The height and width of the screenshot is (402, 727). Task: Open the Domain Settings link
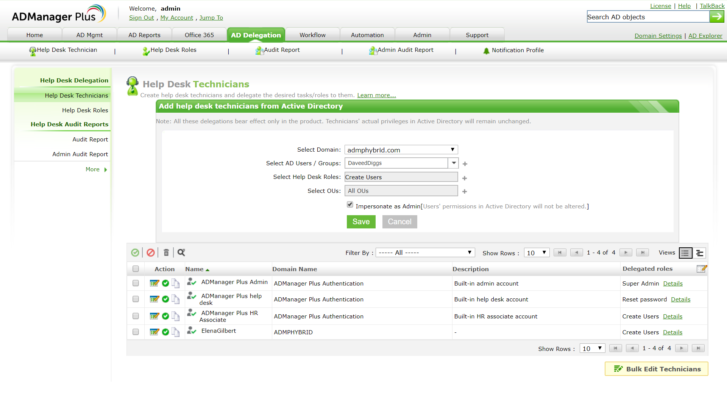coord(658,36)
